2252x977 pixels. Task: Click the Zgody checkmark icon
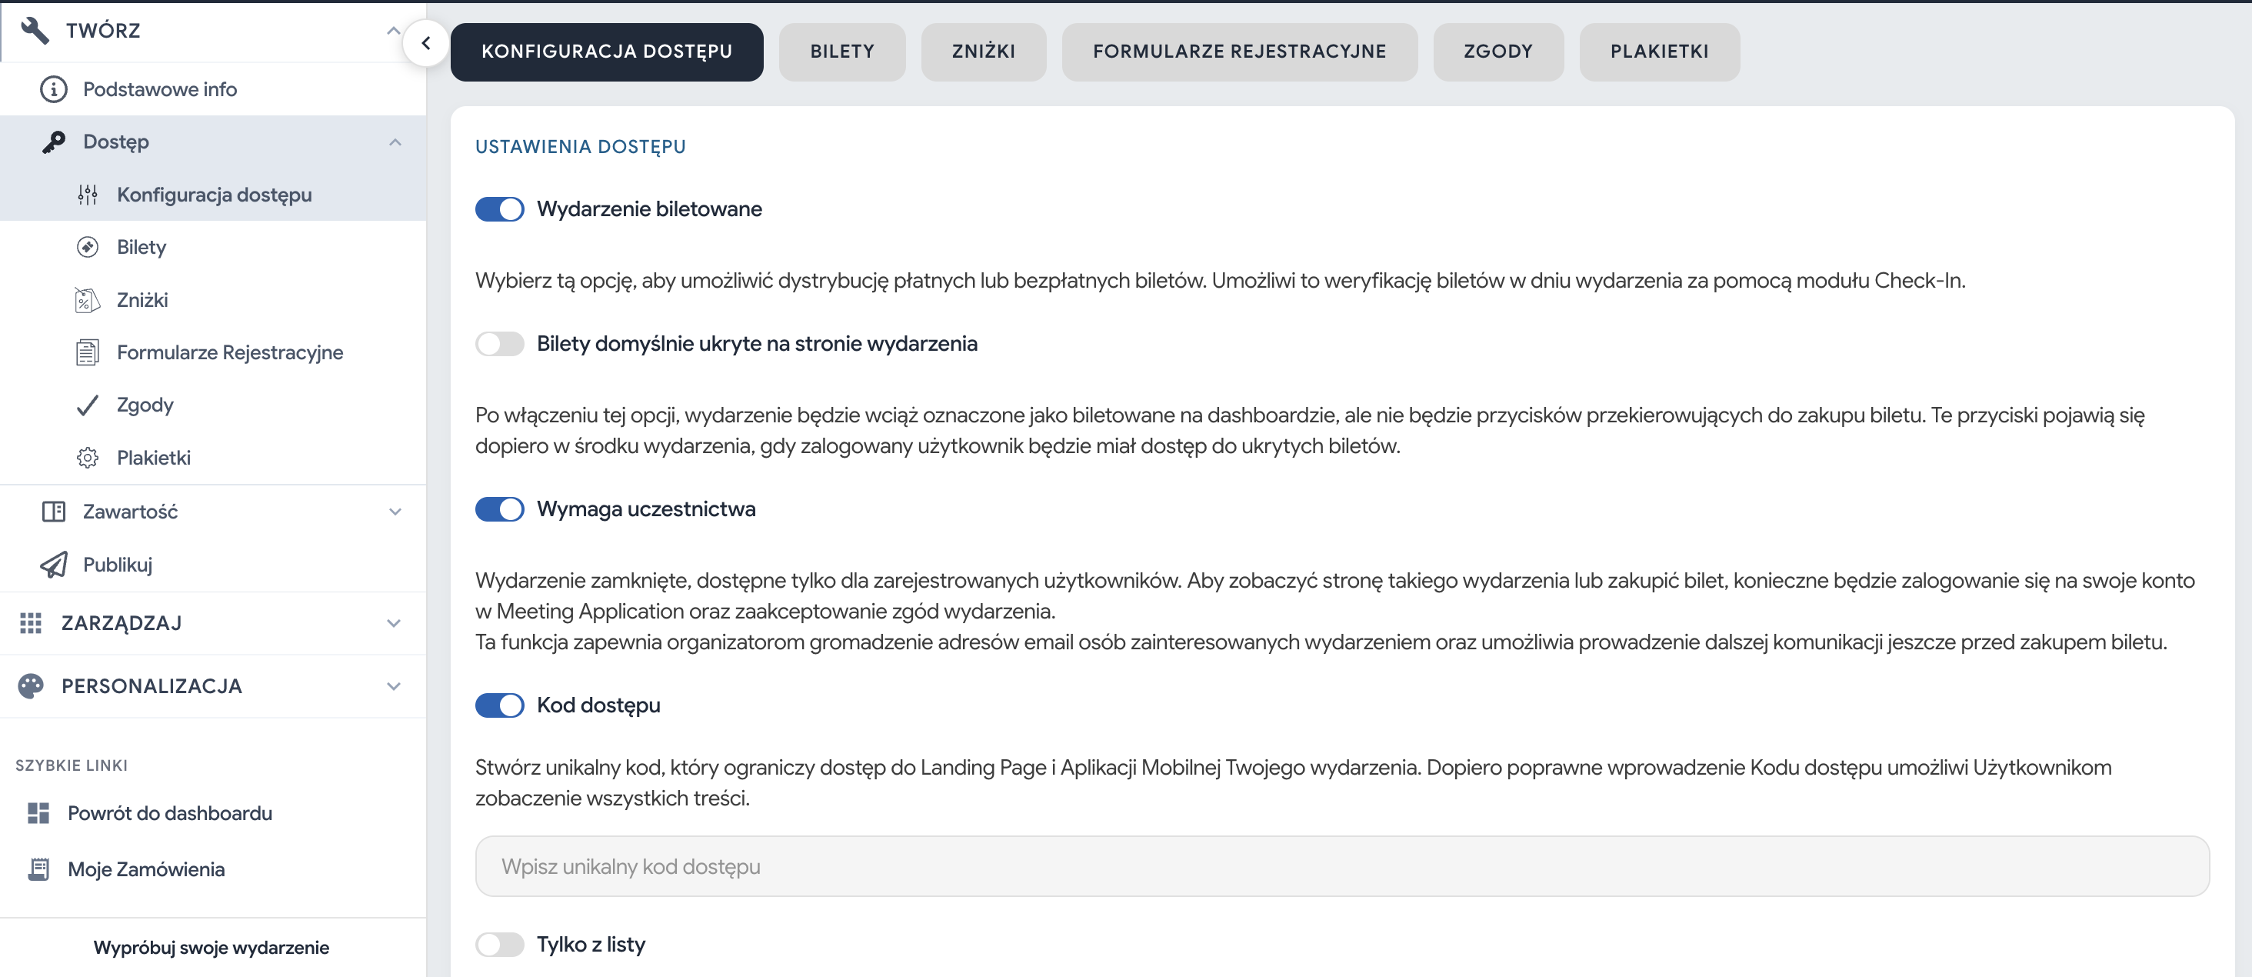[x=88, y=405]
